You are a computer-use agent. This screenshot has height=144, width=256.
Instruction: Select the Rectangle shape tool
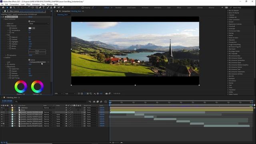(37, 8)
